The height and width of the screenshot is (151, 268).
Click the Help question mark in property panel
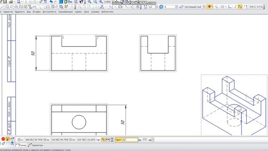pyautogui.click(x=12, y=143)
